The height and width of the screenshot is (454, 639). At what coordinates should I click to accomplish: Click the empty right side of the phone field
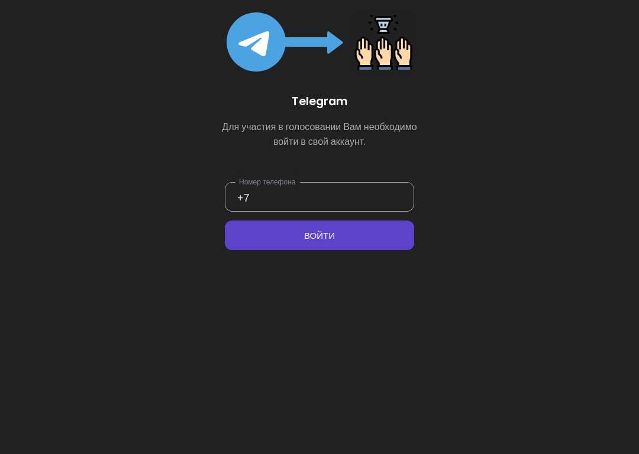pyautogui.click(x=367, y=197)
